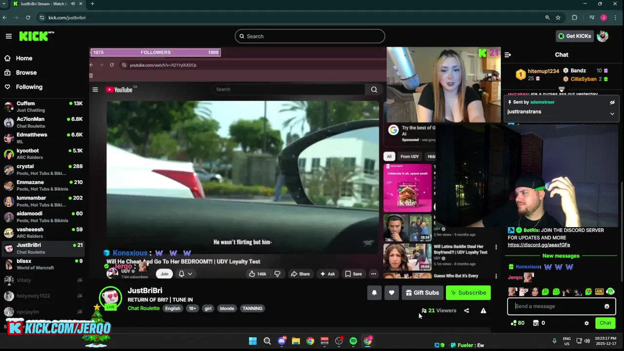Select kyootbot channel in the followed list

[43, 154]
